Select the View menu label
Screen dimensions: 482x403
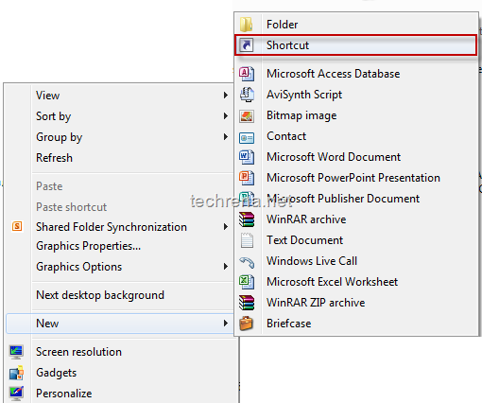pos(47,95)
